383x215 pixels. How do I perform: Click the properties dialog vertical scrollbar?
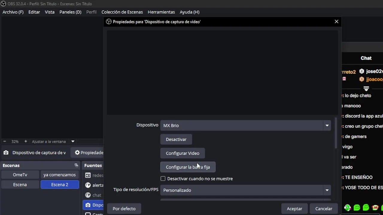pos(336,133)
